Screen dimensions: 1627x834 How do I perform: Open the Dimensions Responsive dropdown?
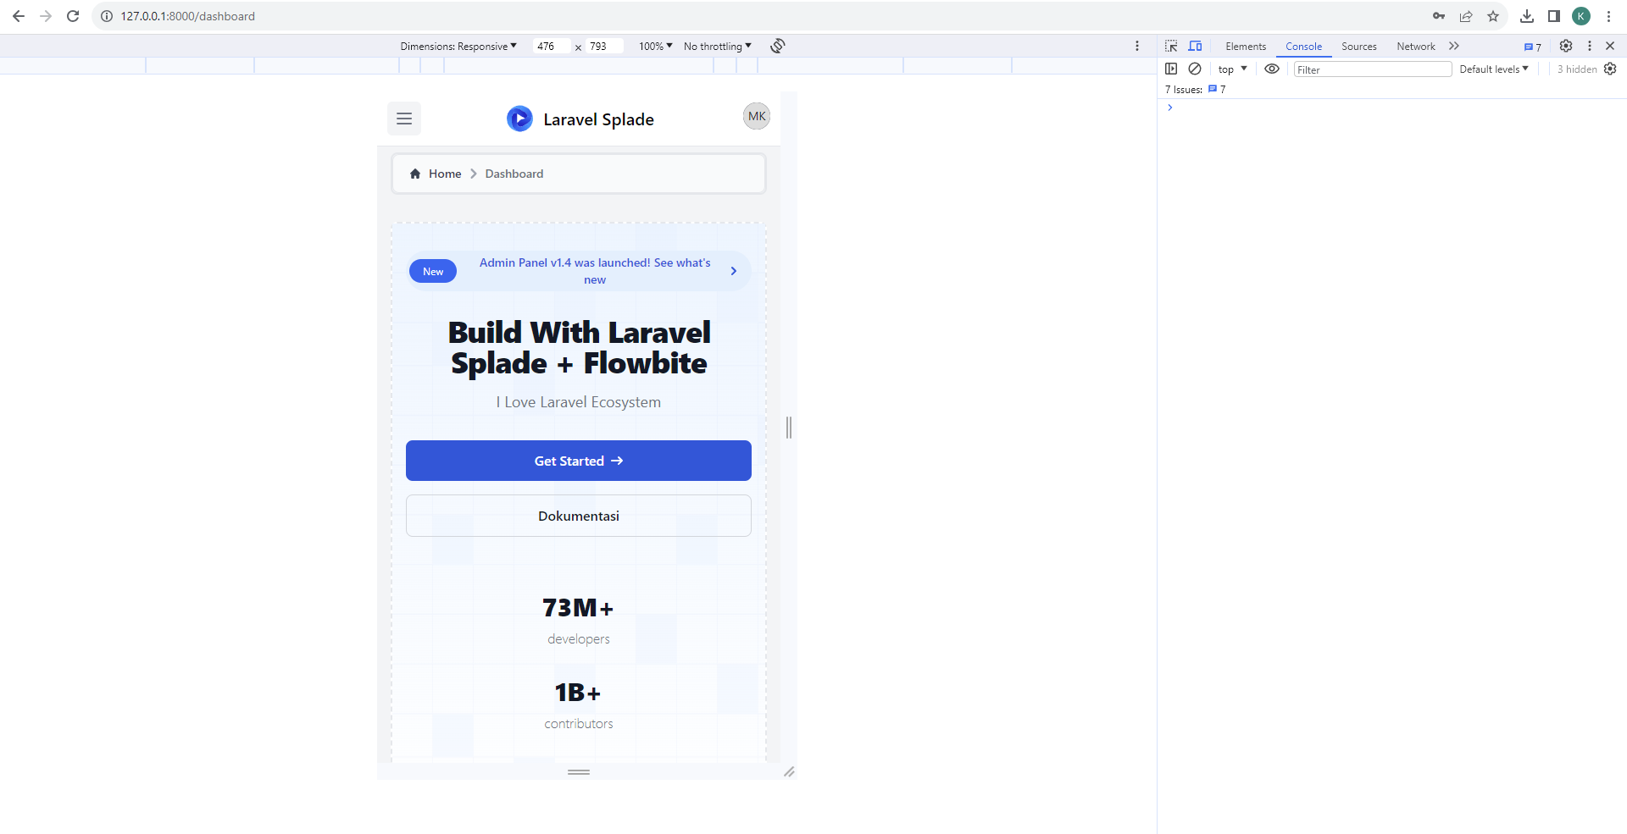pos(458,46)
